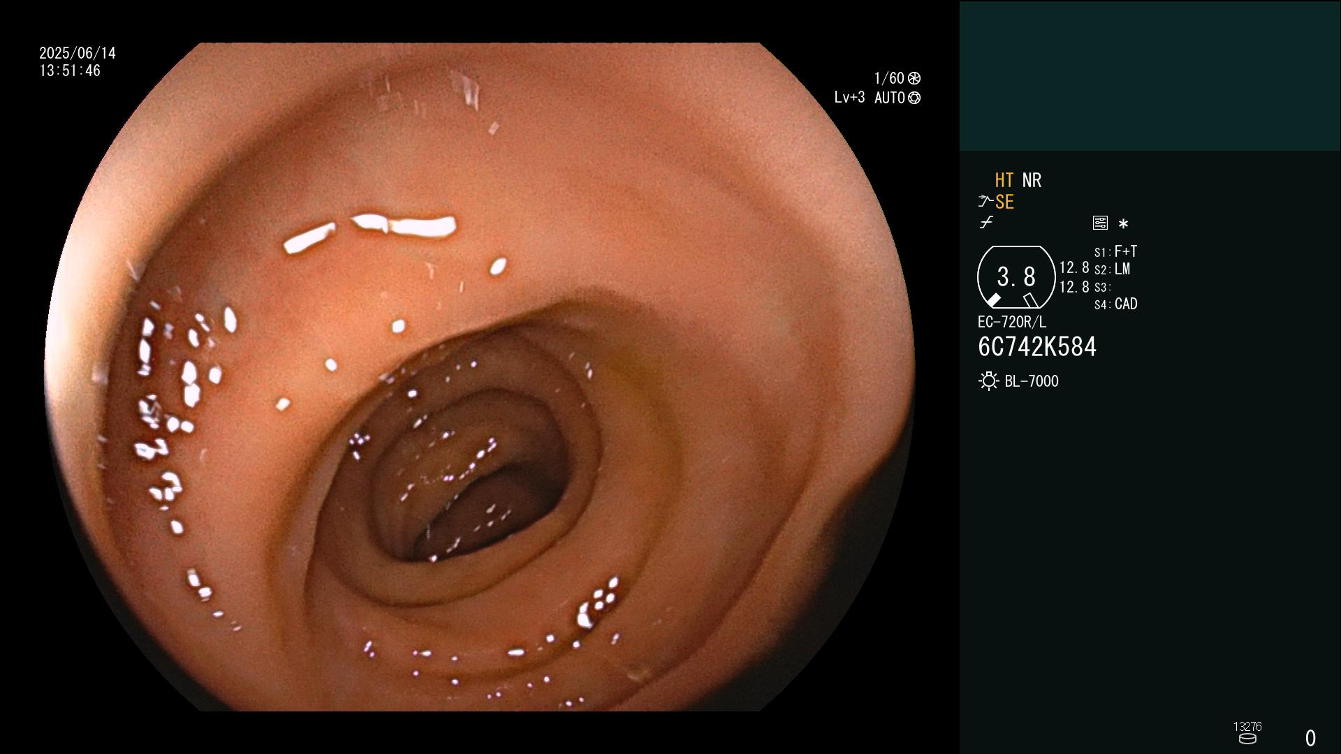Click the AUTO exposure mode text
1341x754 pixels.
tap(889, 98)
